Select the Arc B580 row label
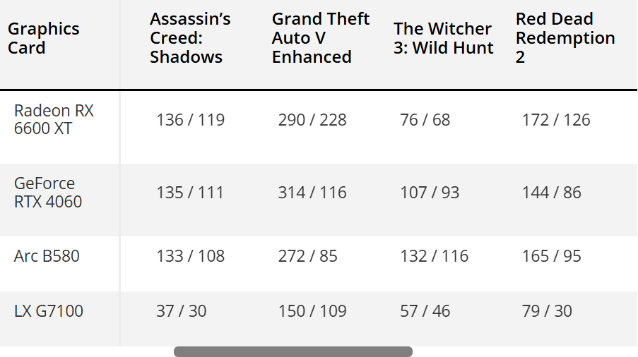This screenshot has height=357, width=638. coord(47,256)
